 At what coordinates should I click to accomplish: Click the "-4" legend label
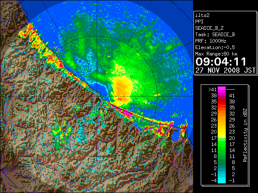pyautogui.click(x=214, y=180)
